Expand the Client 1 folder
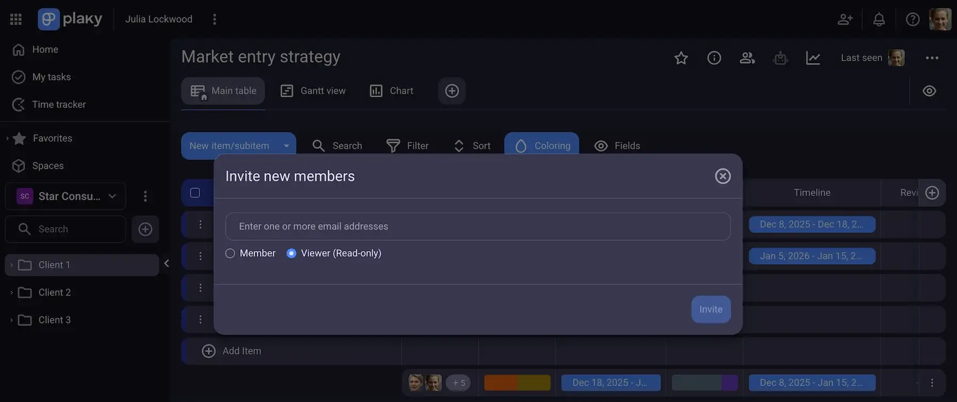 [x=11, y=264]
